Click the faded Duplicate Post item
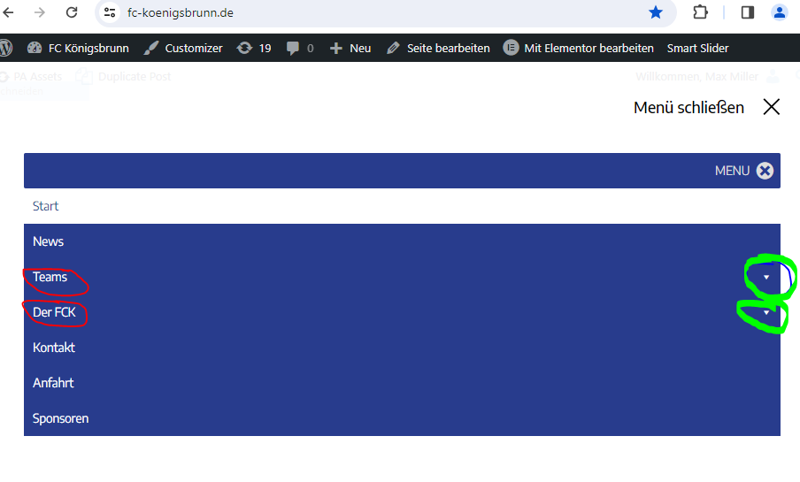Viewport: 800px width, 482px height. pyautogui.click(x=124, y=77)
